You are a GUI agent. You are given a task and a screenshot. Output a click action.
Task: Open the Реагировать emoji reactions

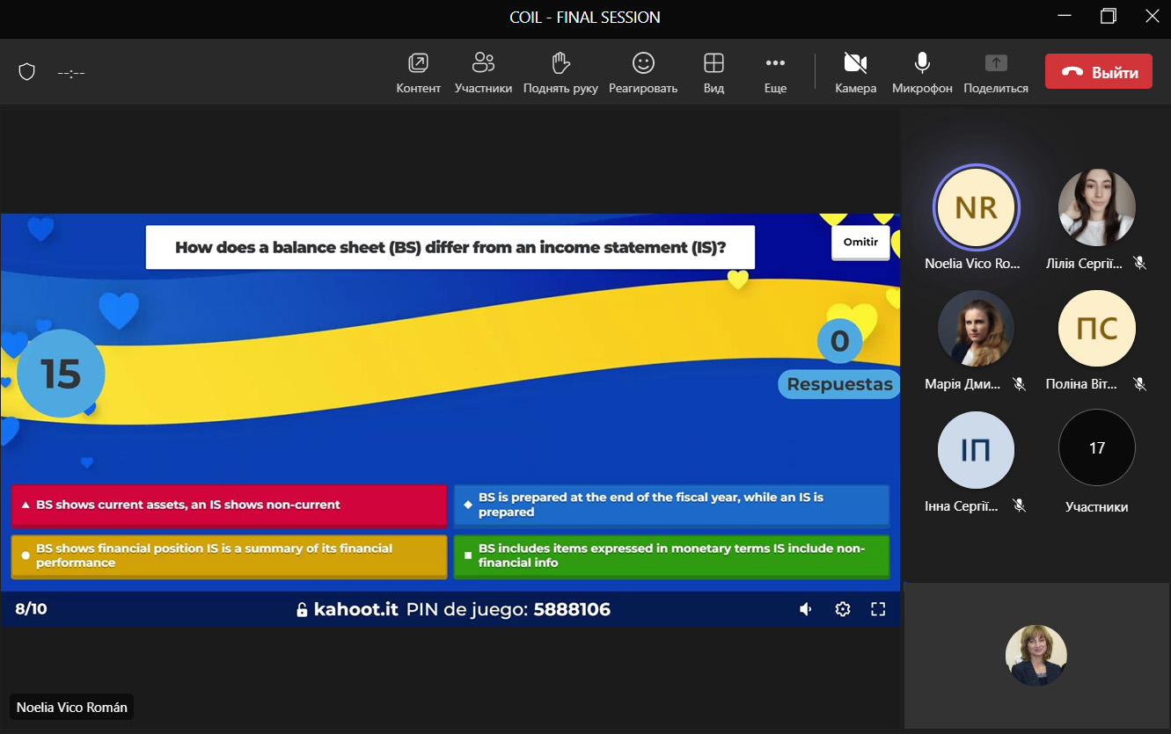[643, 72]
